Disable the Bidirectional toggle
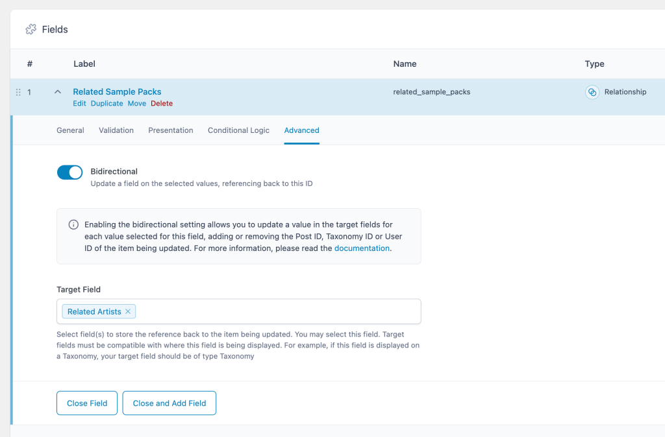Screen dimensions: 665x437 70,172
